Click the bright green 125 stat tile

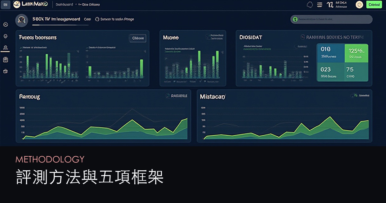coord(356,53)
